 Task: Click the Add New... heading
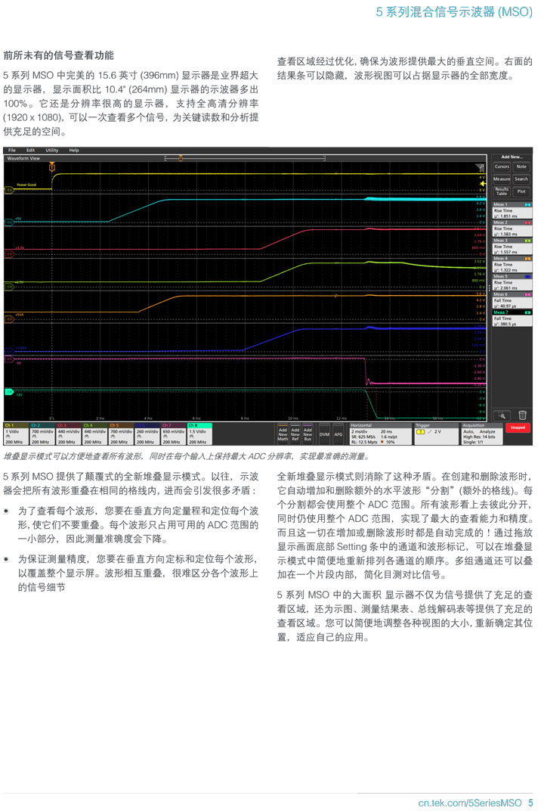pyautogui.click(x=512, y=157)
